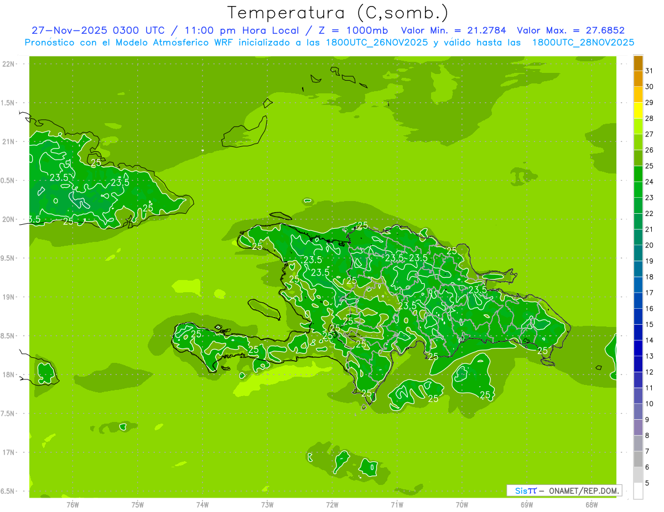Viewport: 664px width, 512px height.
Task: Pick the dark blue swatch between 13 and 14
Action: pos(638,348)
